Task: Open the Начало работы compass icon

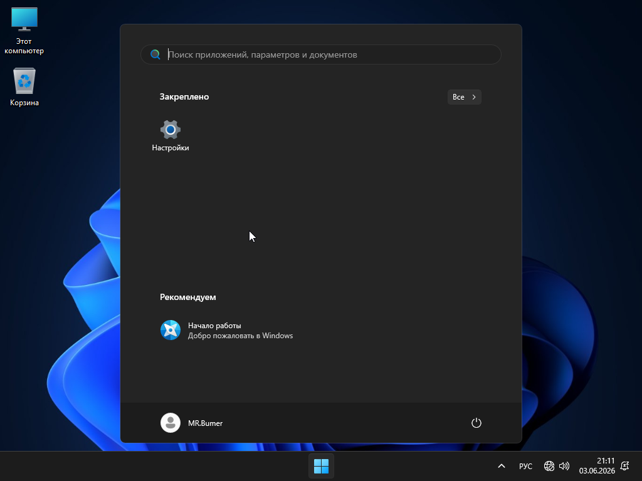Action: (x=171, y=330)
